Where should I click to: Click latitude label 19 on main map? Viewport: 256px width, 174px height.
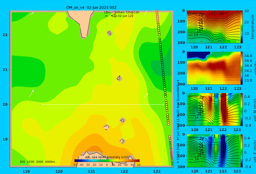coord(5,139)
